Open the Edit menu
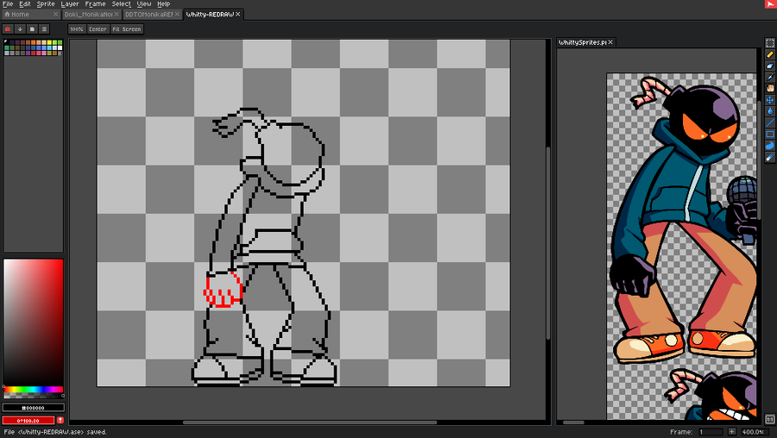 (x=25, y=4)
